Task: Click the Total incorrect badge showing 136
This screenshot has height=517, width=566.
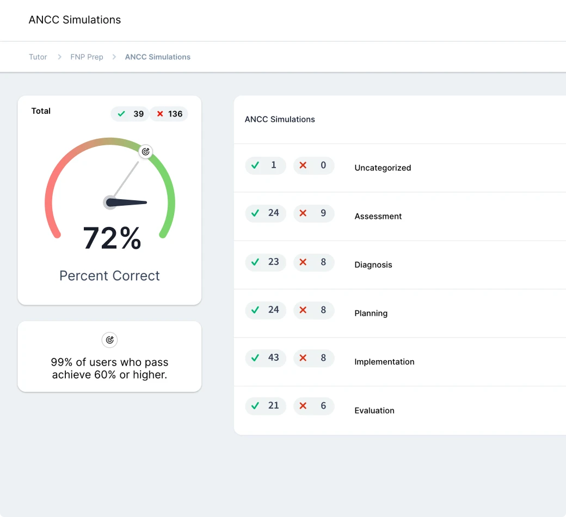Action: pyautogui.click(x=169, y=114)
